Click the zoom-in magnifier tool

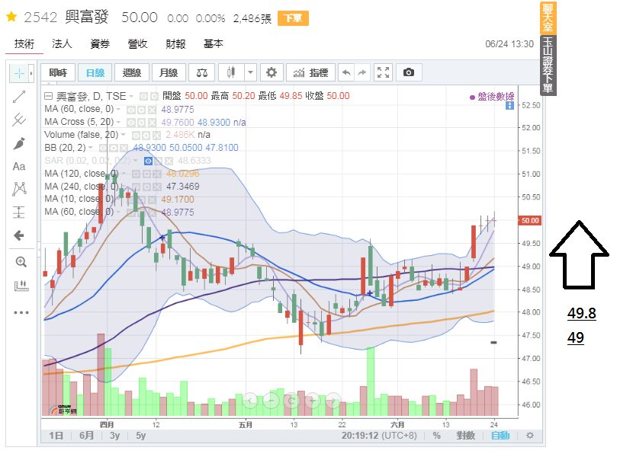[x=21, y=261]
